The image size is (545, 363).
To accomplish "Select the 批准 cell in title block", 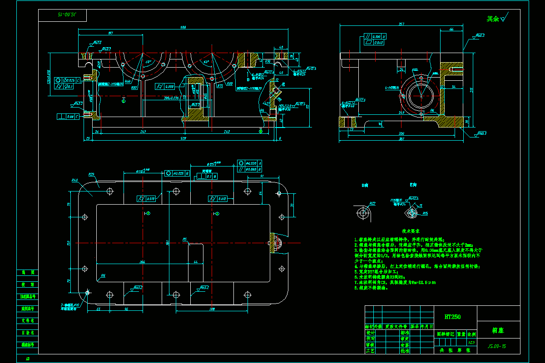I will 405,351.
